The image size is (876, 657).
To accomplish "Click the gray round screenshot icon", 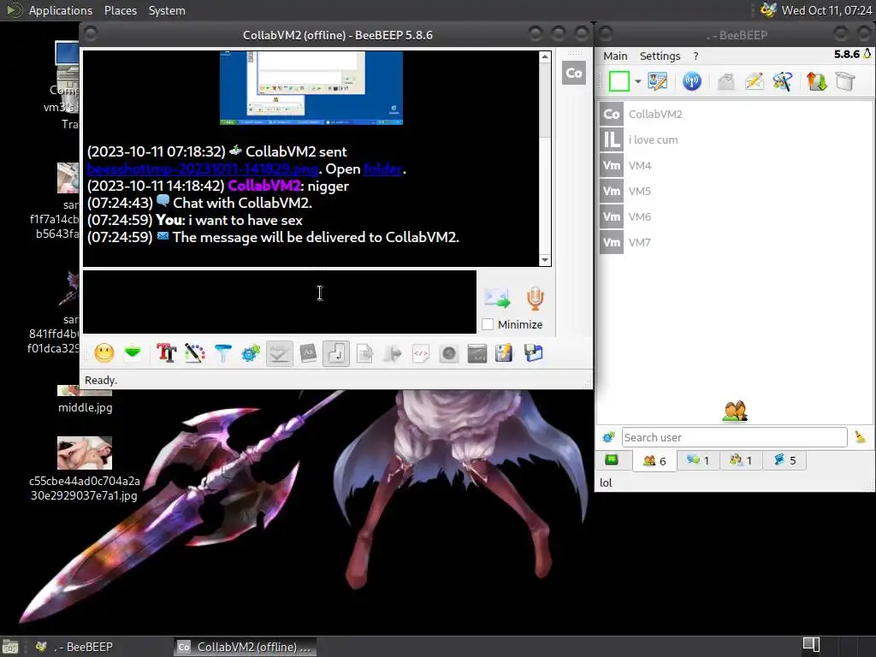I will click(449, 353).
